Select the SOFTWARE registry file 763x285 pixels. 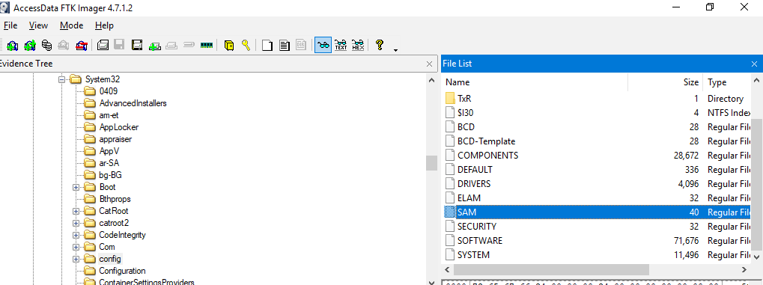coord(480,241)
